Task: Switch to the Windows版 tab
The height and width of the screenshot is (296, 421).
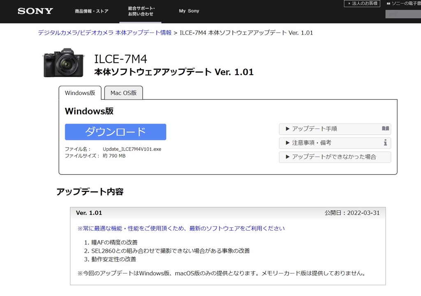Action: click(x=80, y=93)
